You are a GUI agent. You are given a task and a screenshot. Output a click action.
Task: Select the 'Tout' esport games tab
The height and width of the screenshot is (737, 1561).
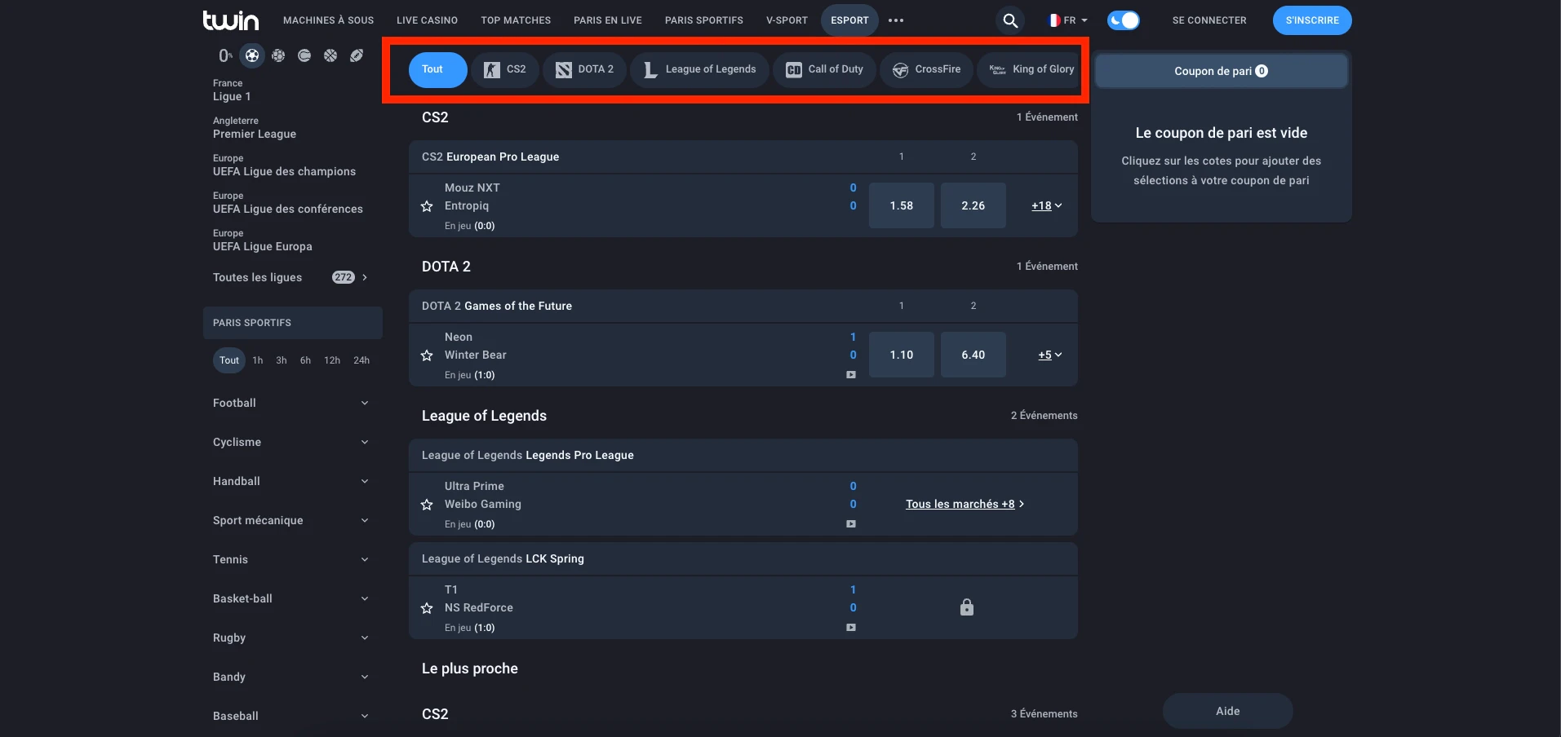coord(437,69)
